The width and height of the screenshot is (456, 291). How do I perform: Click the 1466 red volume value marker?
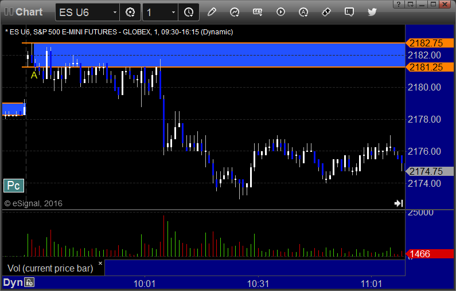(x=430, y=254)
